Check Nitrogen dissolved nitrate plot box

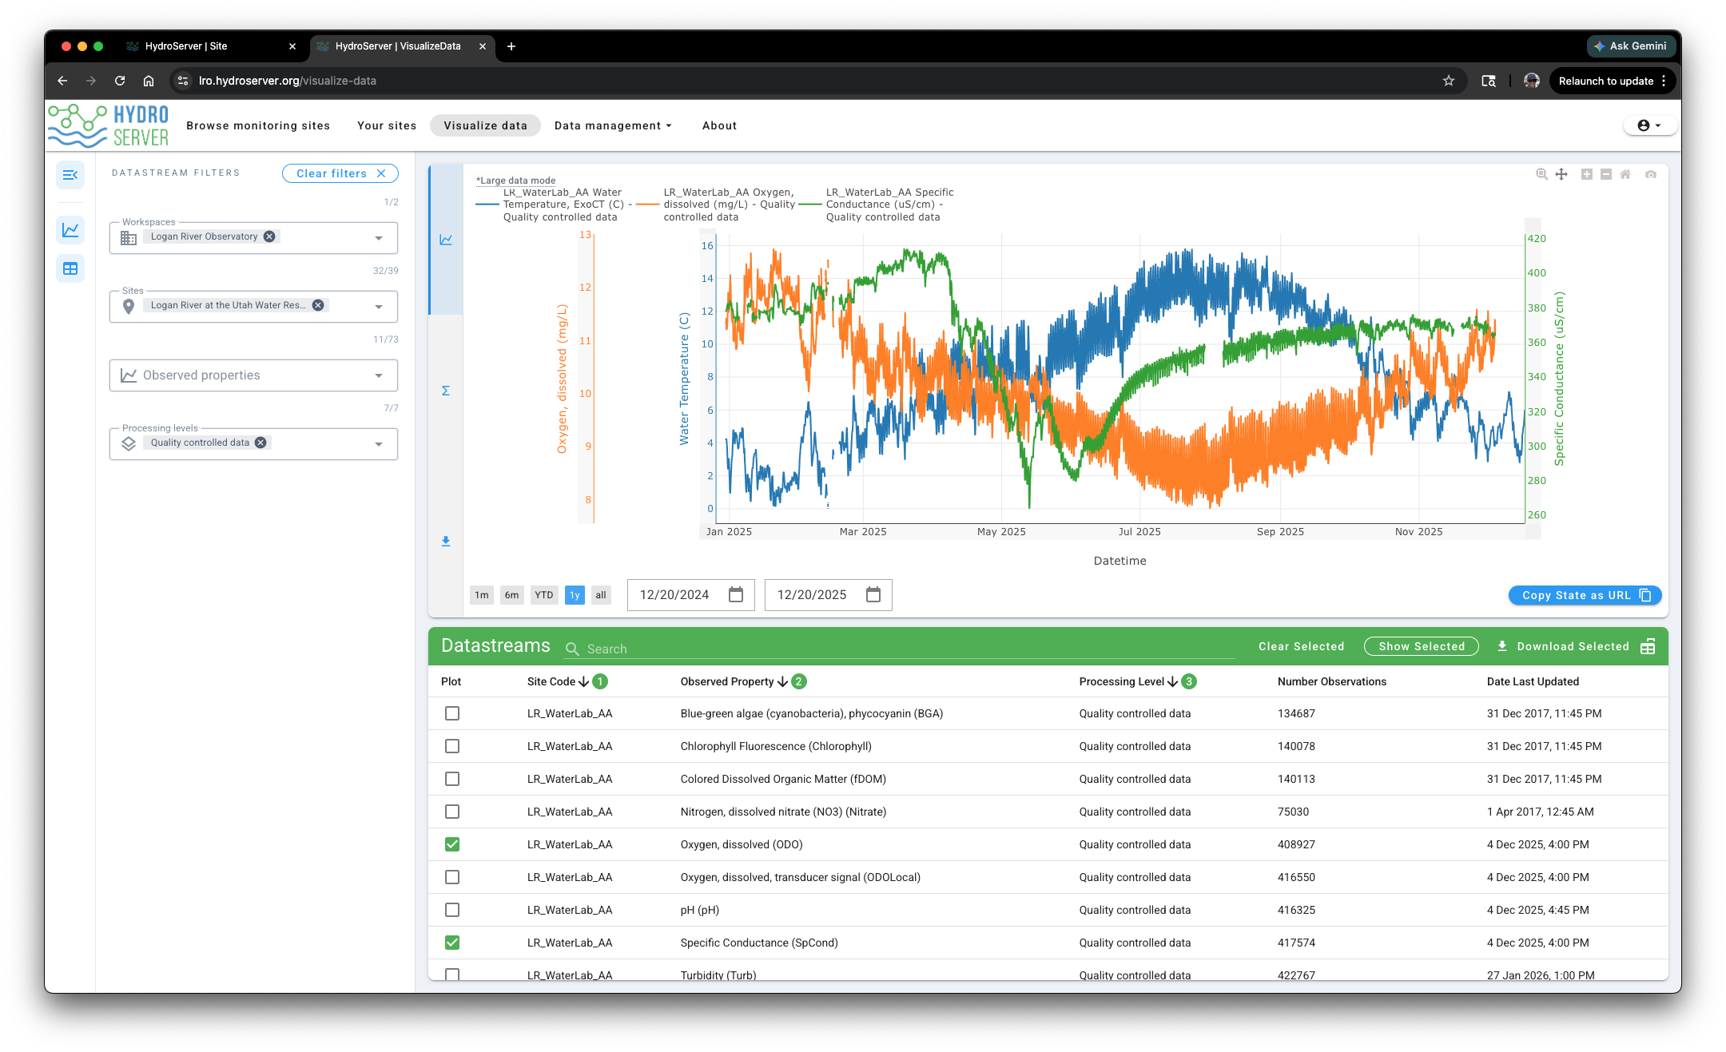click(452, 812)
